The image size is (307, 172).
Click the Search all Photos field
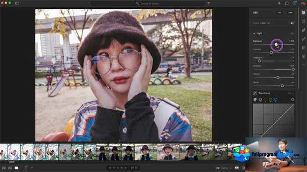(x=147, y=4)
